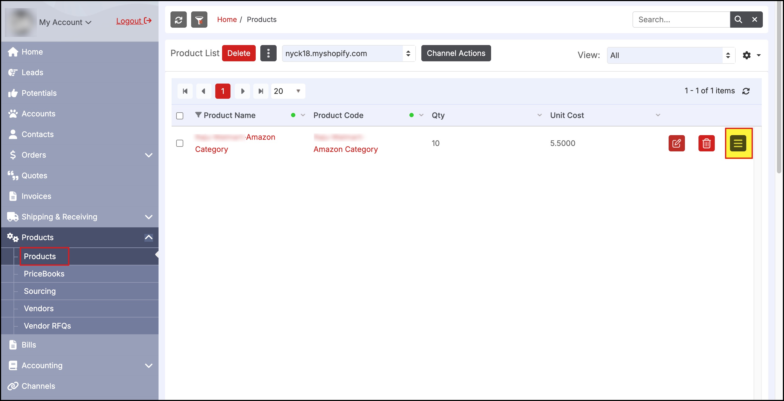Click the search magnifier icon
The width and height of the screenshot is (784, 401).
click(x=738, y=20)
